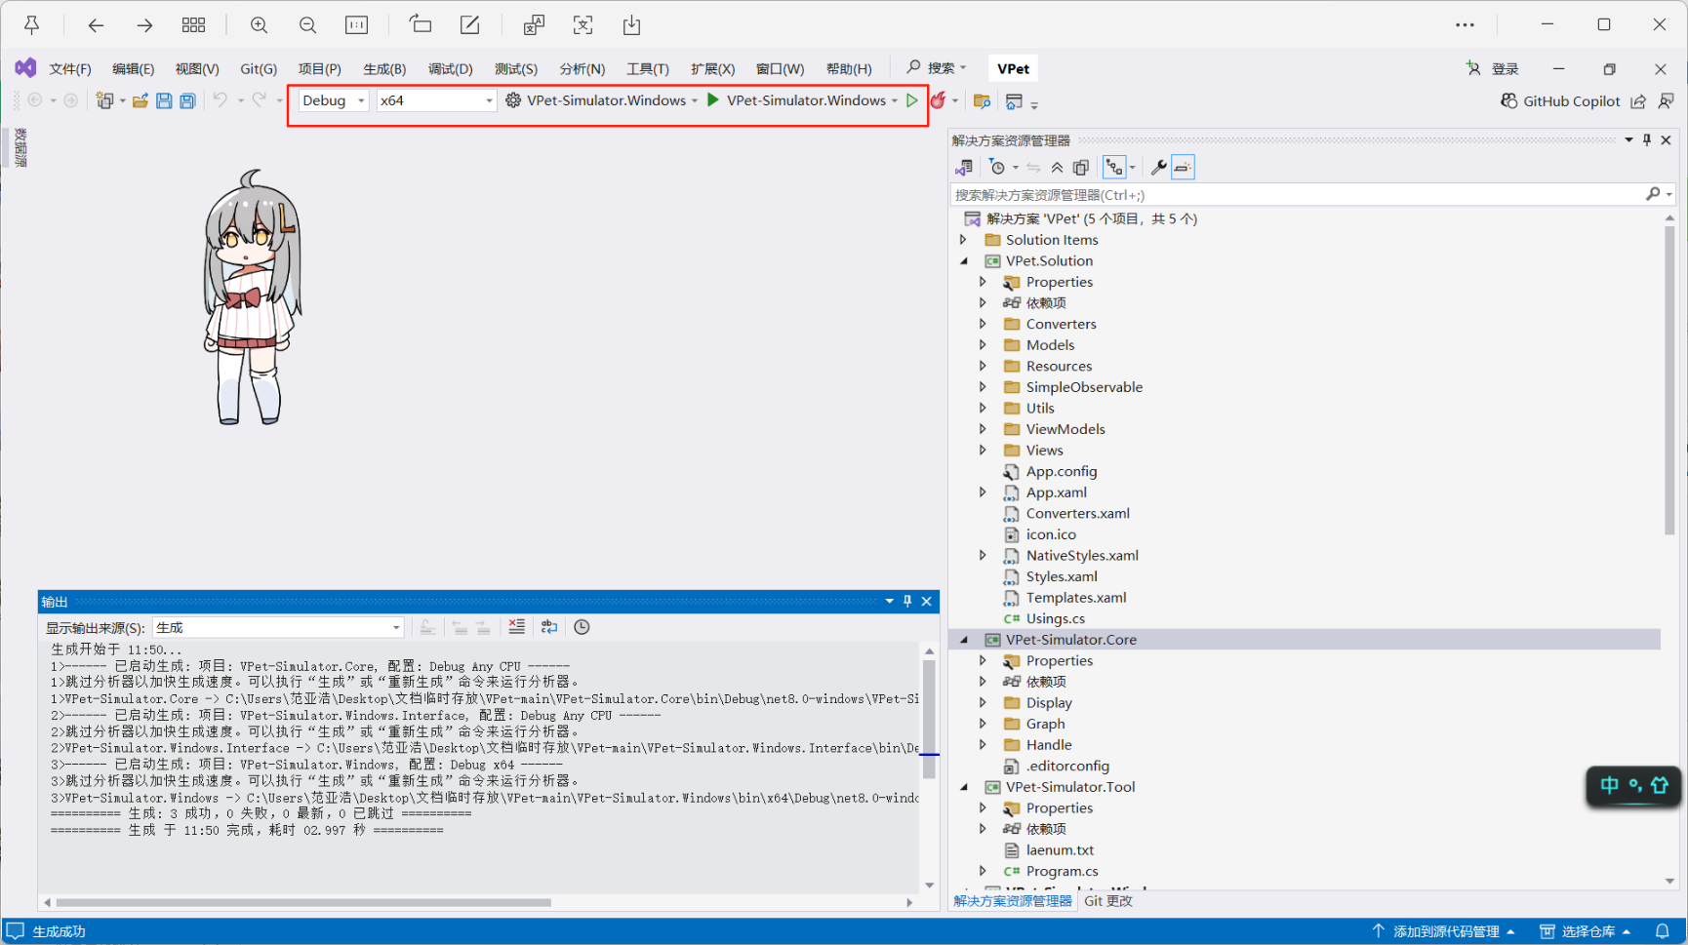Open the Debug configuration dropdown
Screen dimensions: 1688x945
334,100
